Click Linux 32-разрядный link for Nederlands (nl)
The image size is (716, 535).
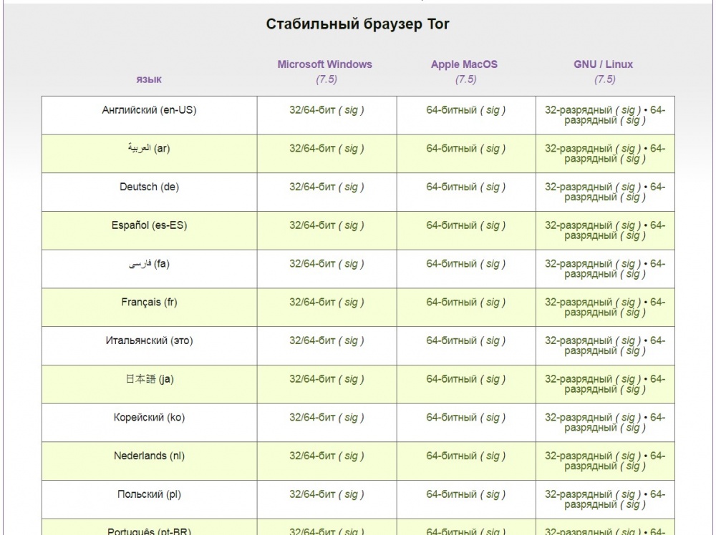(x=579, y=456)
